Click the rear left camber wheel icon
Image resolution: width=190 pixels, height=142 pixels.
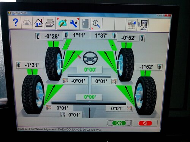(19, 65)
